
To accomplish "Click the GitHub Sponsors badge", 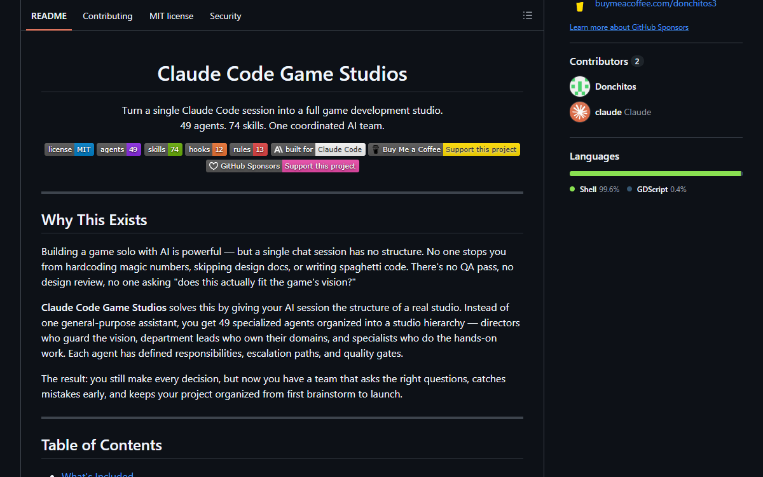I will pyautogui.click(x=282, y=166).
